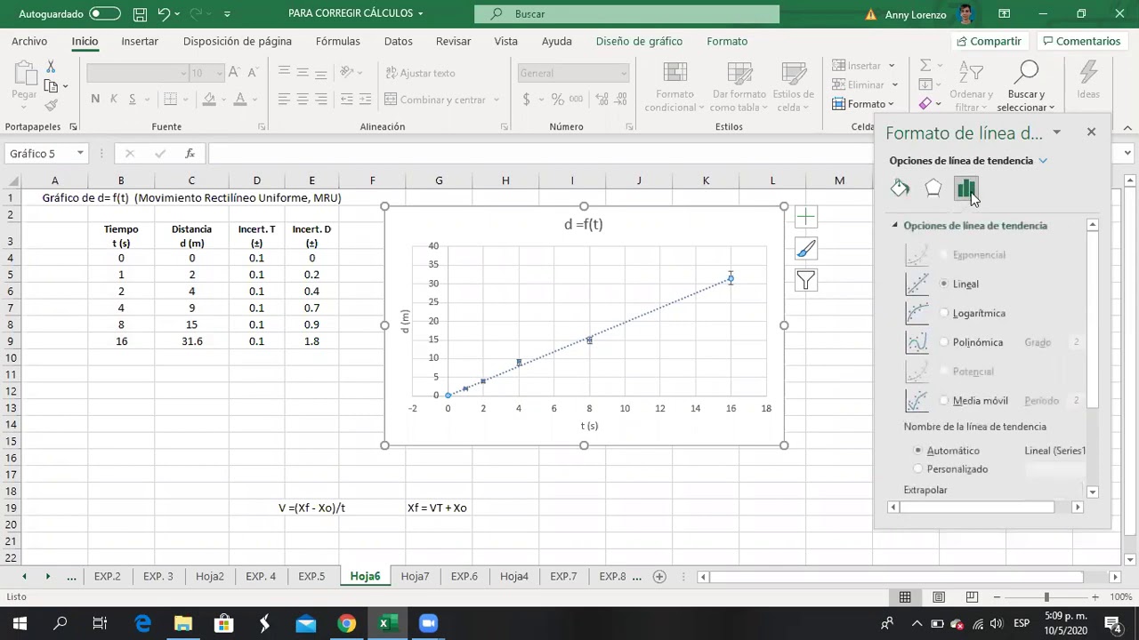Select Exponencial trendline option

(944, 254)
